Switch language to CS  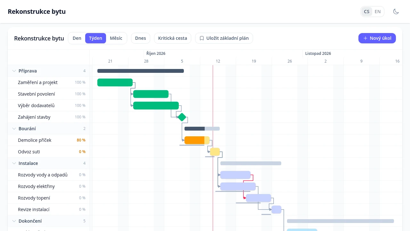click(x=367, y=12)
